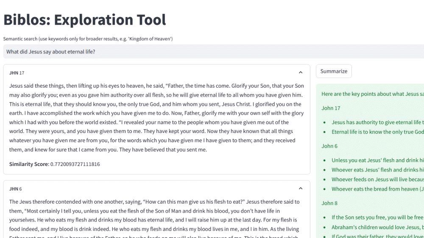This screenshot has width=424, height=238.
Task: Select the John 8 summary heading
Action: (x=329, y=203)
